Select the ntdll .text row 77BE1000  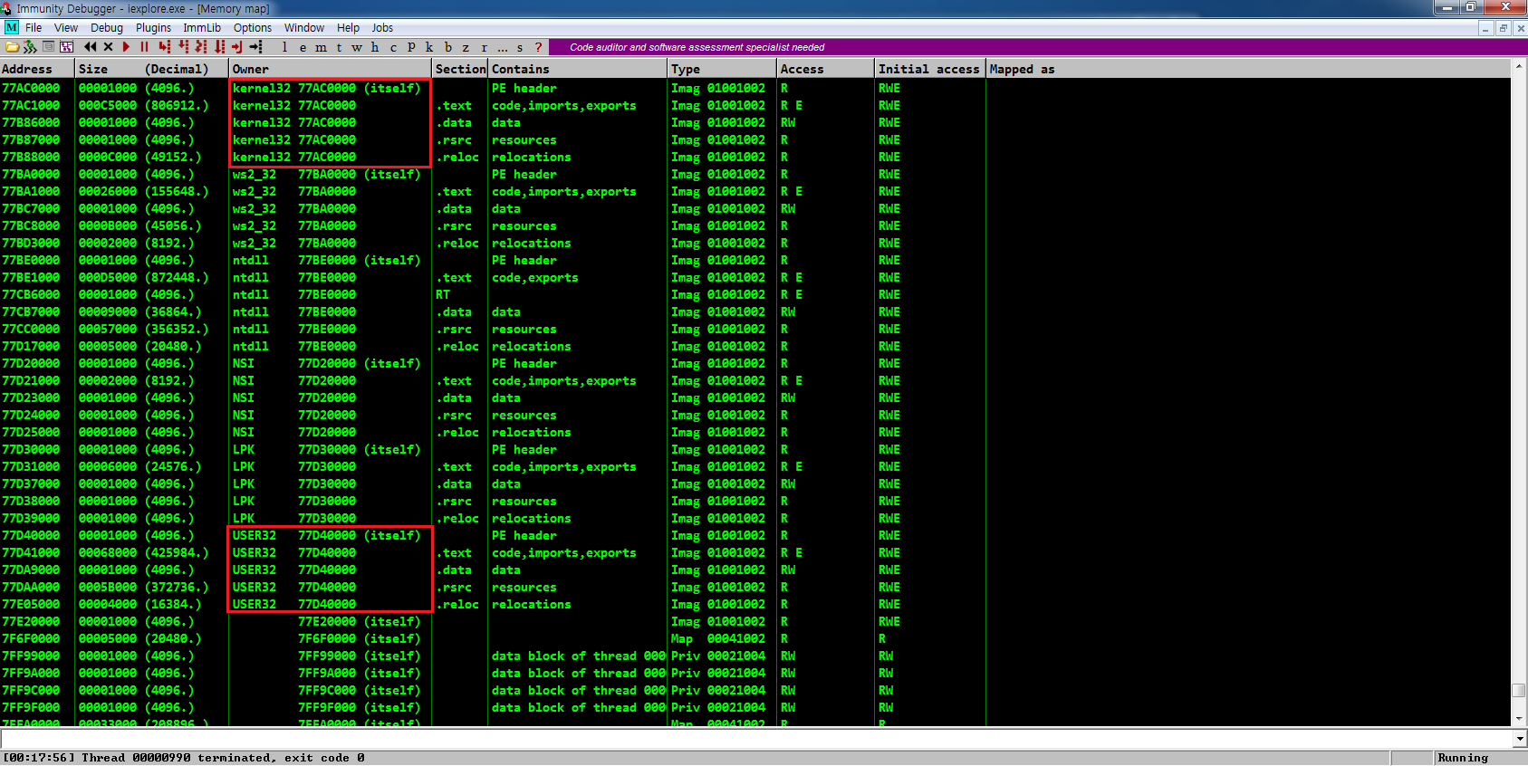click(755, 278)
